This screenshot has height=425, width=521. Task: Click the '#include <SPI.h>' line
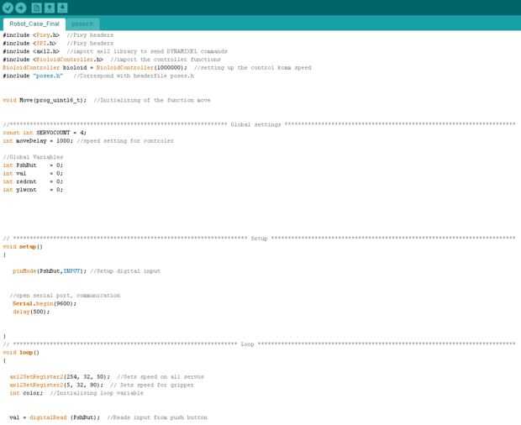(58, 43)
